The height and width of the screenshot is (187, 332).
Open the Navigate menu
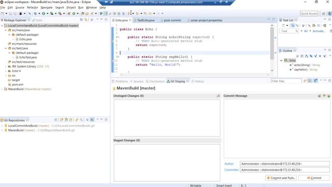coord(47,7)
